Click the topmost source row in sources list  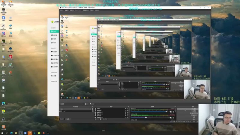[111, 109]
